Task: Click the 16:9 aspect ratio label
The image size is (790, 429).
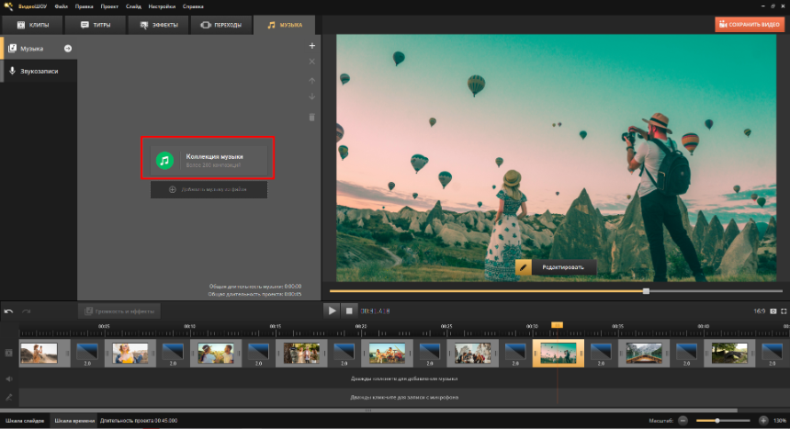Action: 760,311
